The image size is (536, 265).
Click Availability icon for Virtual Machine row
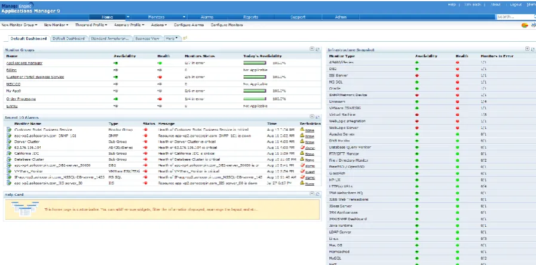click(x=416, y=115)
